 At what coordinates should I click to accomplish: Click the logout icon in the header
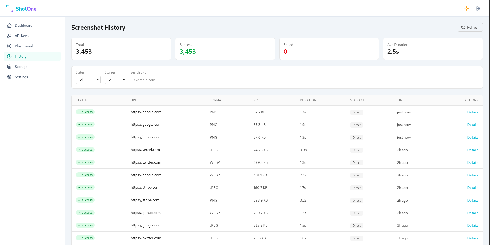click(478, 8)
